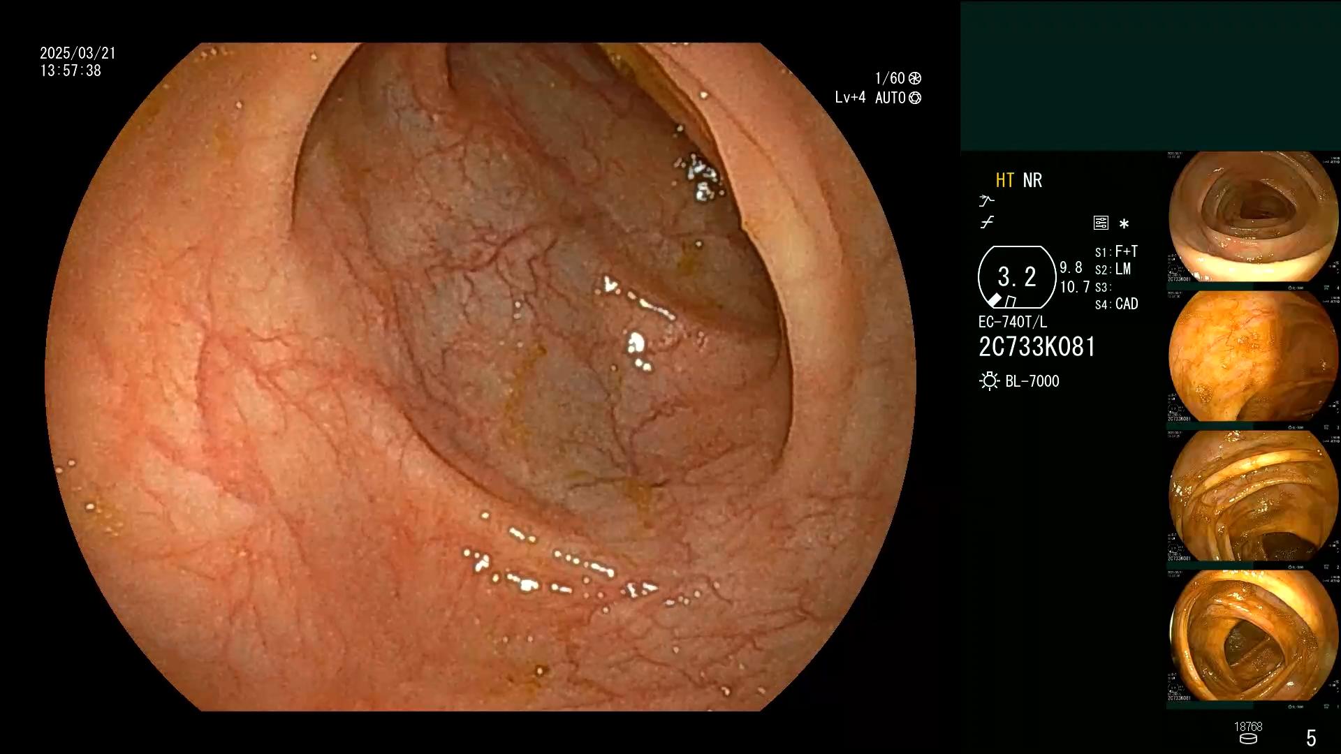Image resolution: width=1341 pixels, height=754 pixels.
Task: Click the sliders settings icon
Action: point(1101,223)
